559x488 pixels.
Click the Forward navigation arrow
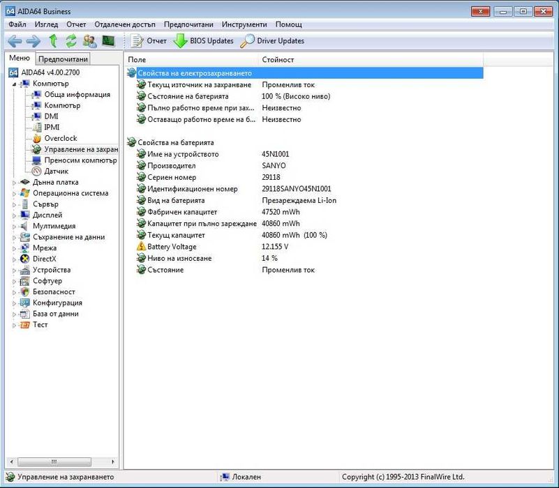(33, 41)
